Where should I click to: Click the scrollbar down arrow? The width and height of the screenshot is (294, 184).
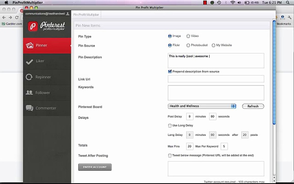click(x=274, y=181)
